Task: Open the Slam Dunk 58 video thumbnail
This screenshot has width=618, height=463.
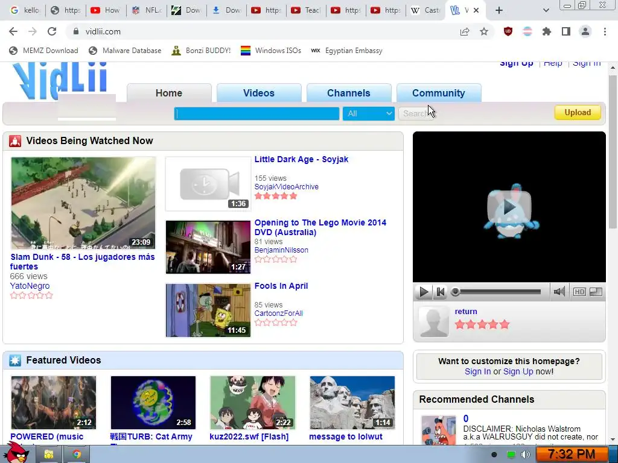Action: click(x=83, y=203)
